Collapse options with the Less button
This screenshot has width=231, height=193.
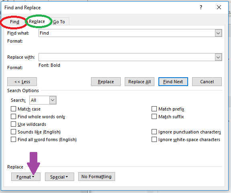point(22,82)
